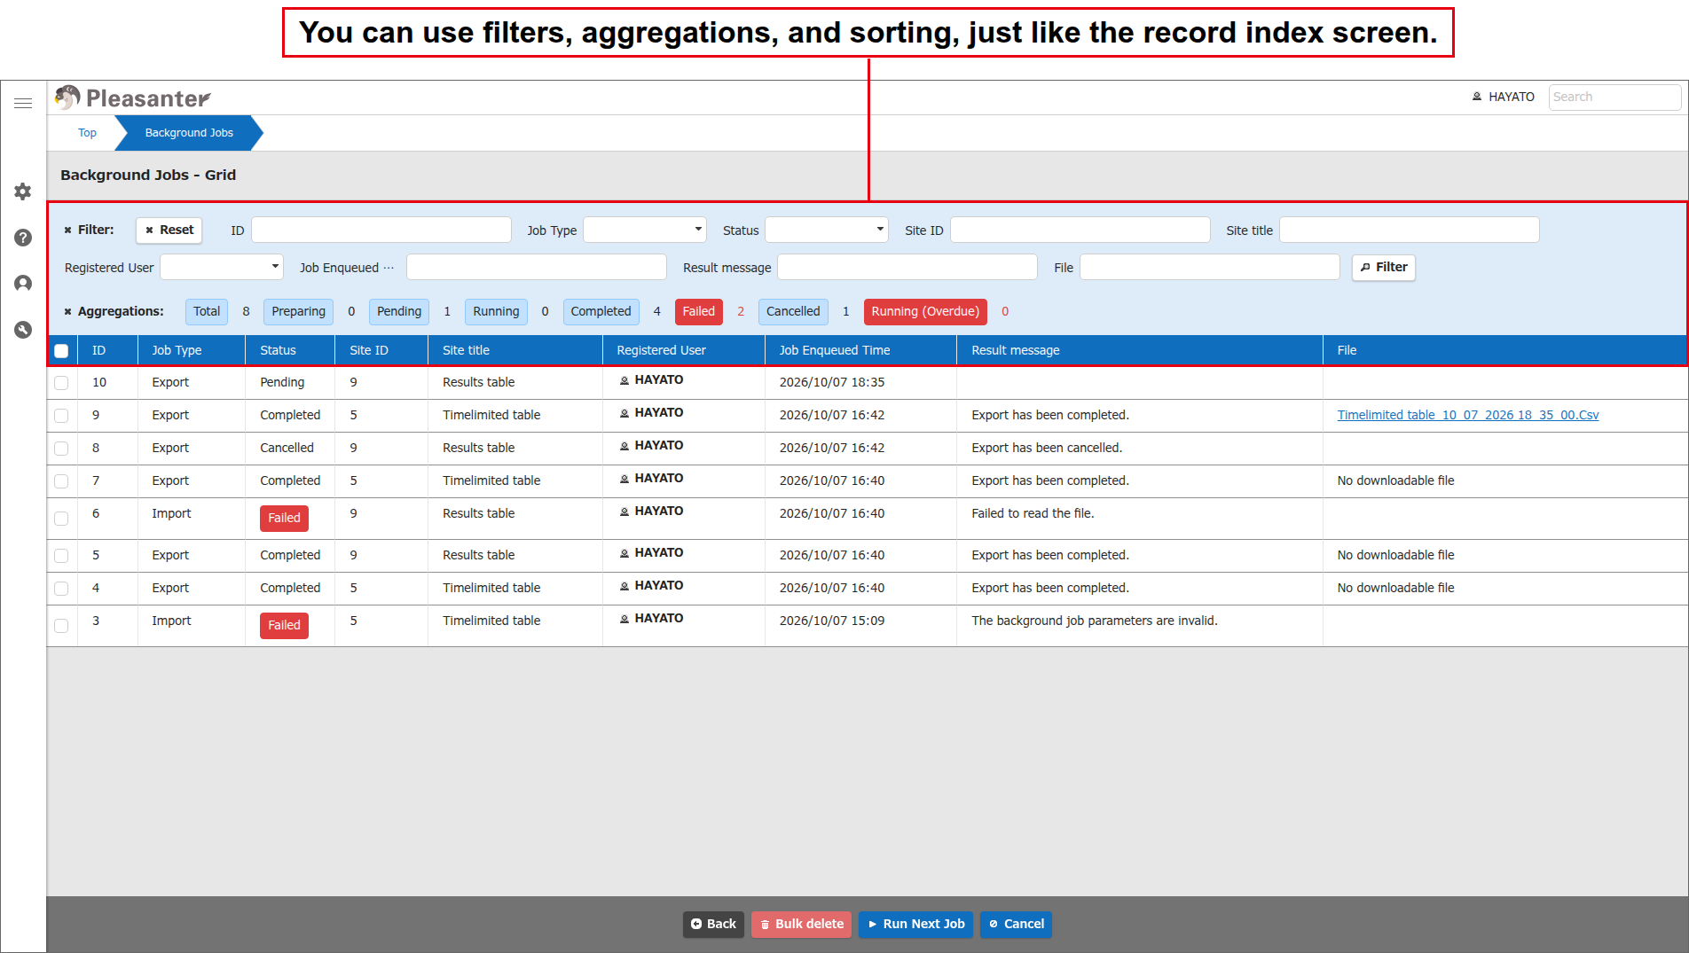The height and width of the screenshot is (953, 1689).
Task: Open the Job Type filter dropdown
Action: point(645,230)
